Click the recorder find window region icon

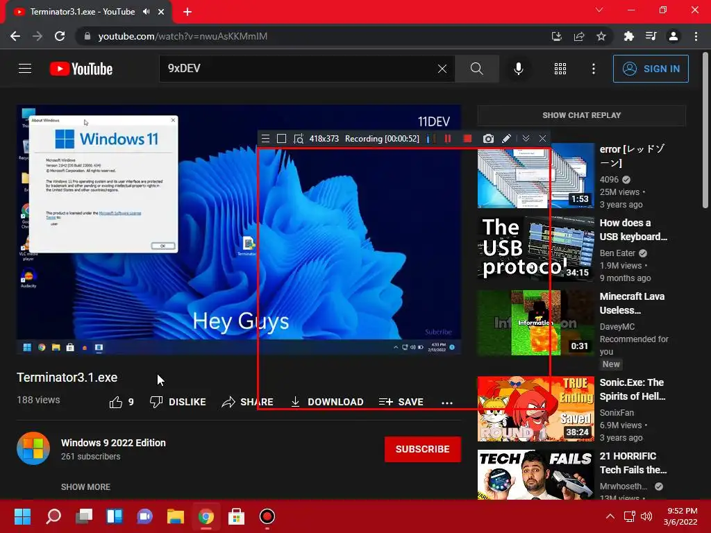click(299, 139)
